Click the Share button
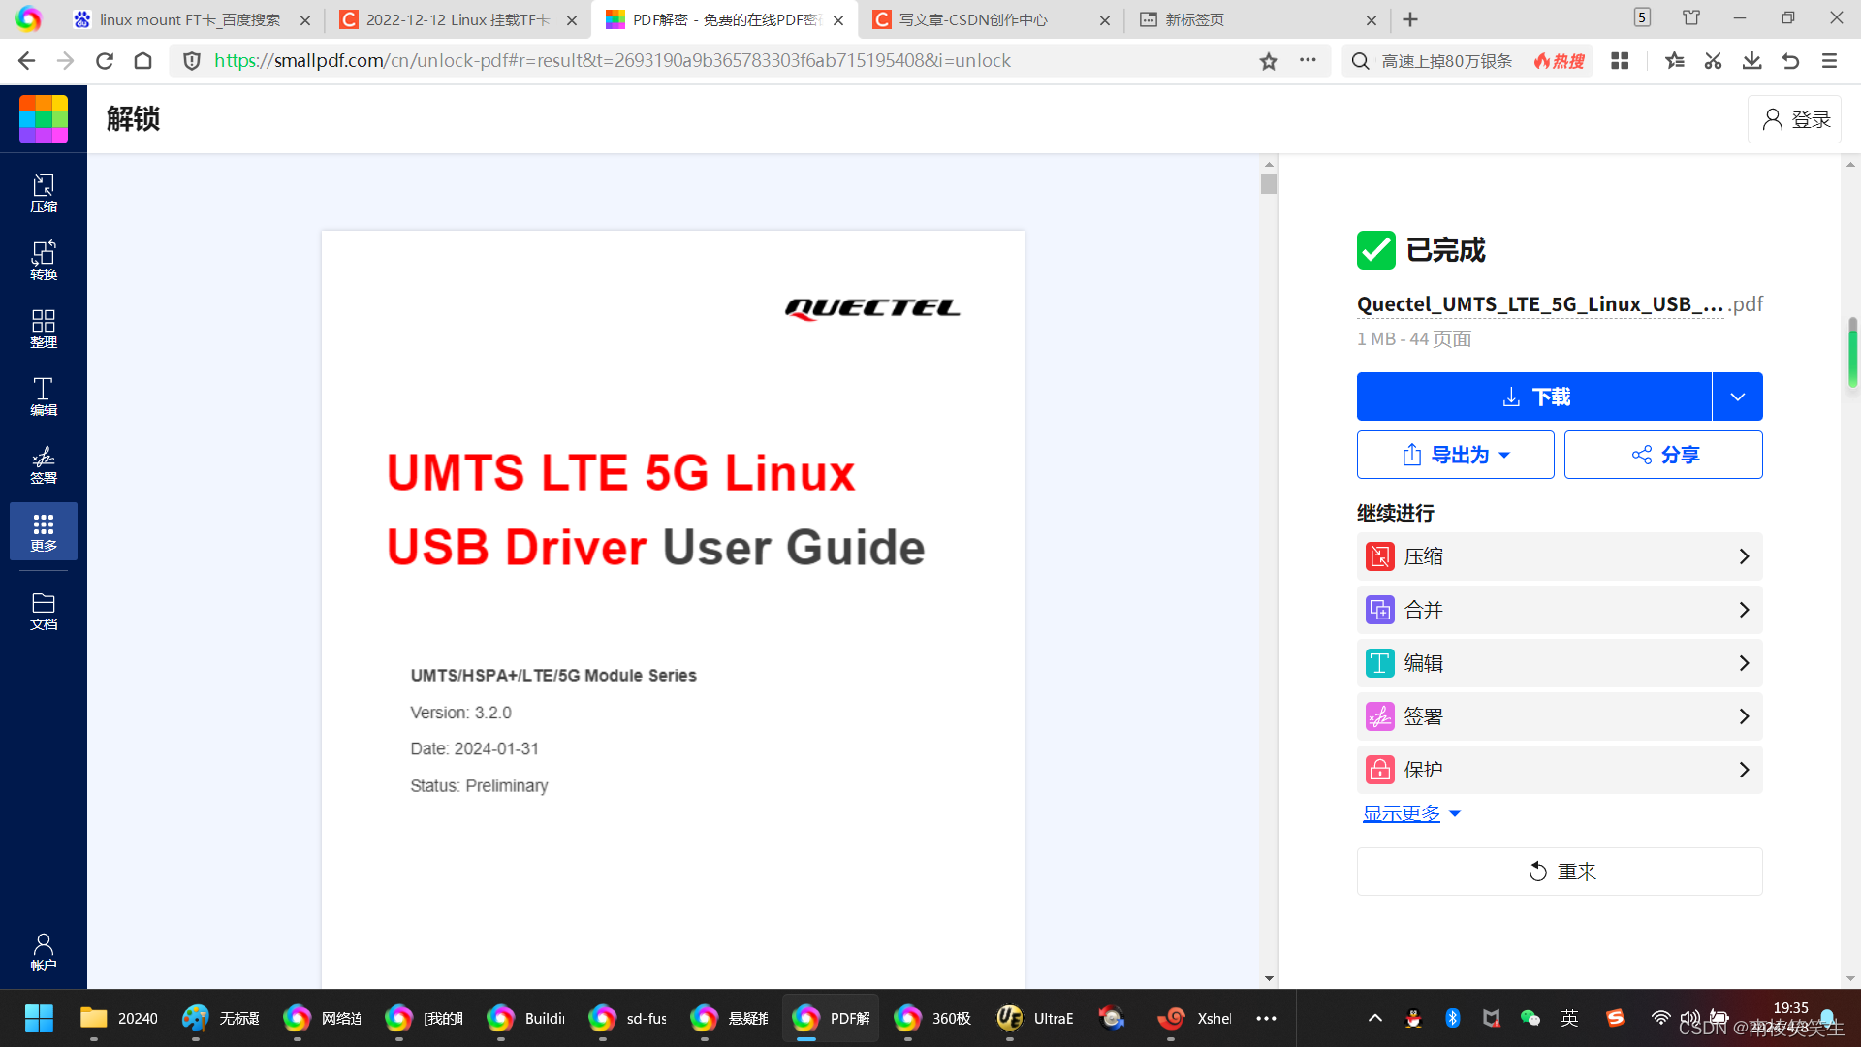 [x=1663, y=455]
